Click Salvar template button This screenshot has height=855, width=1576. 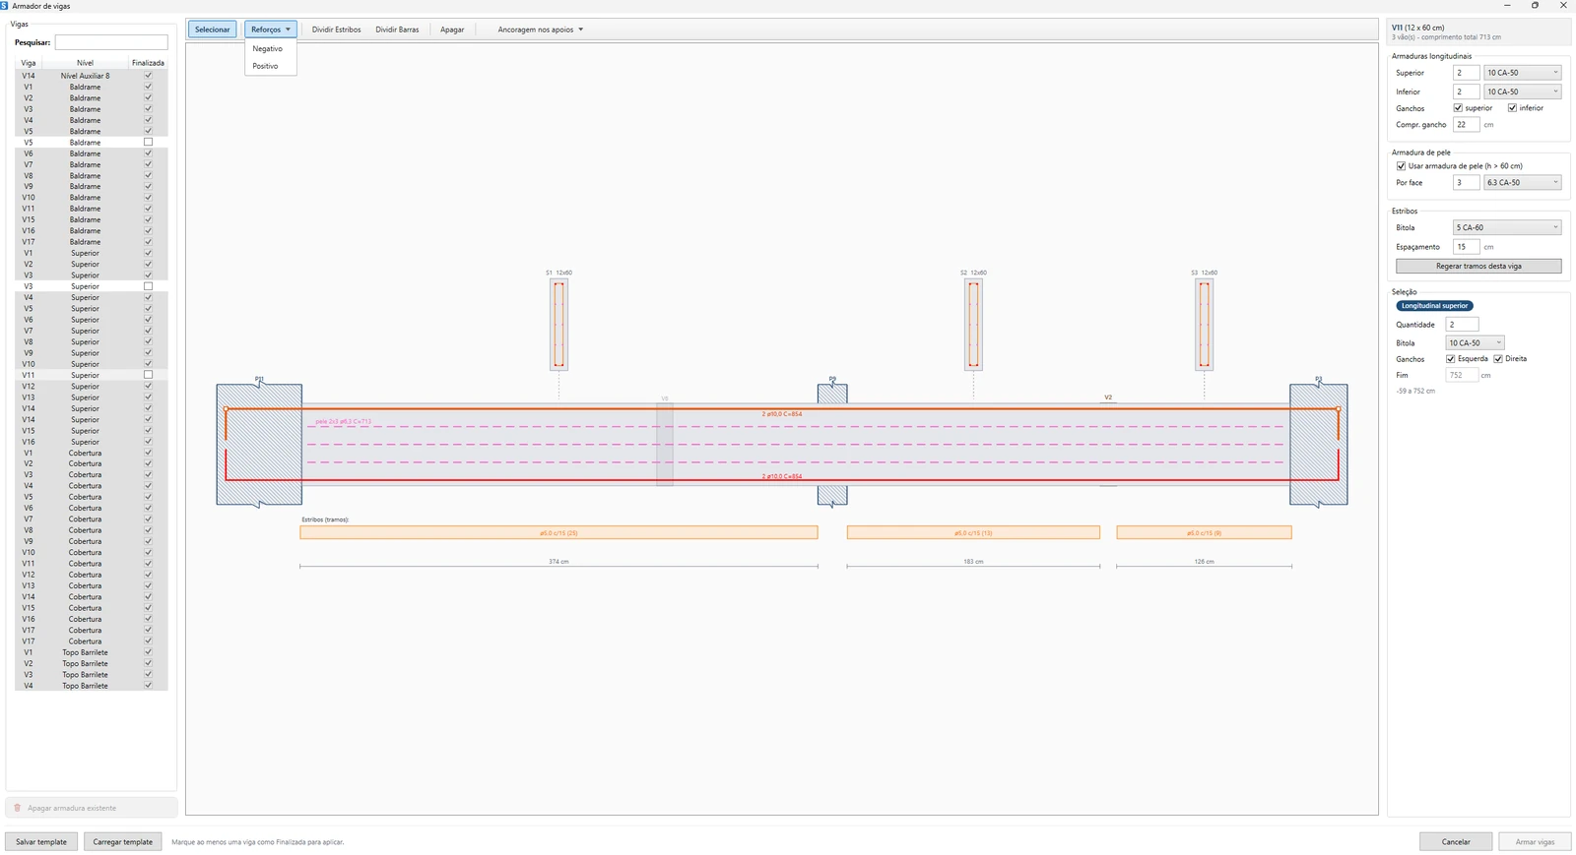[x=41, y=842]
